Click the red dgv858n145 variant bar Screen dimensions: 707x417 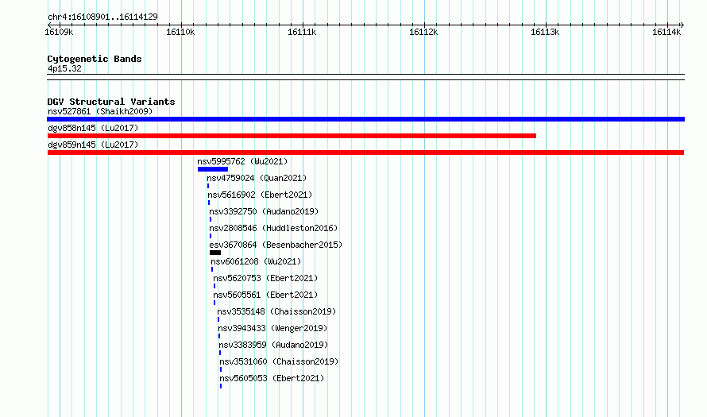292,136
